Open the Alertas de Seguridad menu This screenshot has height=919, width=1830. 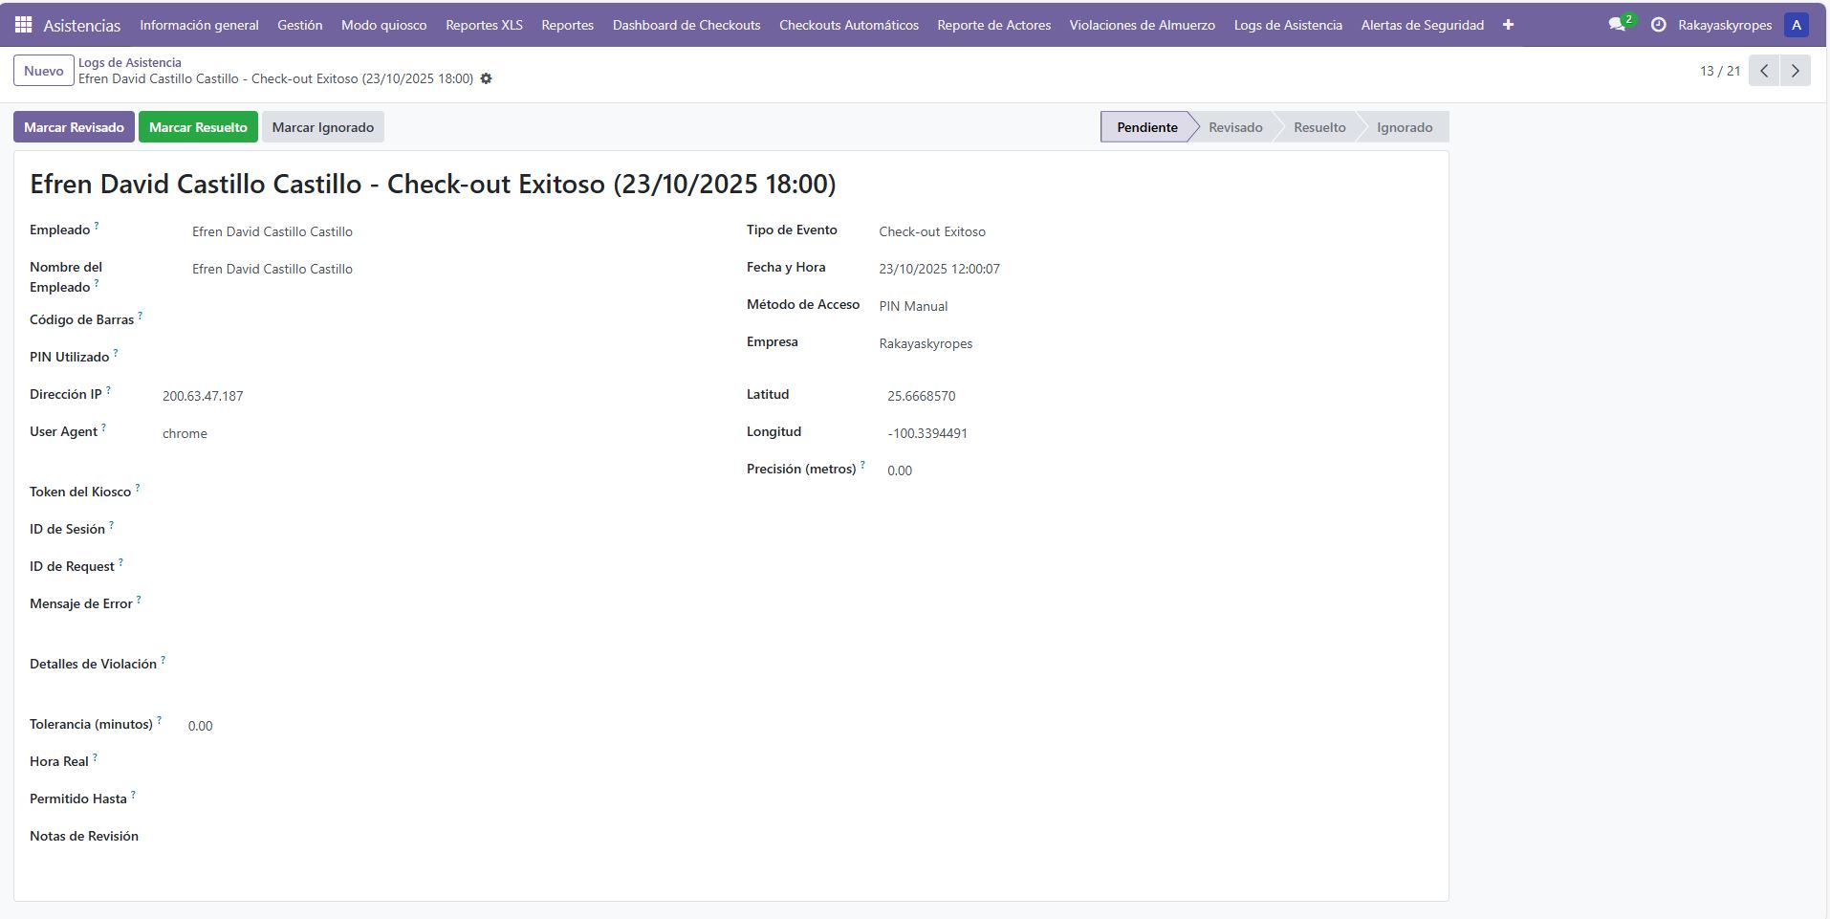pyautogui.click(x=1422, y=25)
